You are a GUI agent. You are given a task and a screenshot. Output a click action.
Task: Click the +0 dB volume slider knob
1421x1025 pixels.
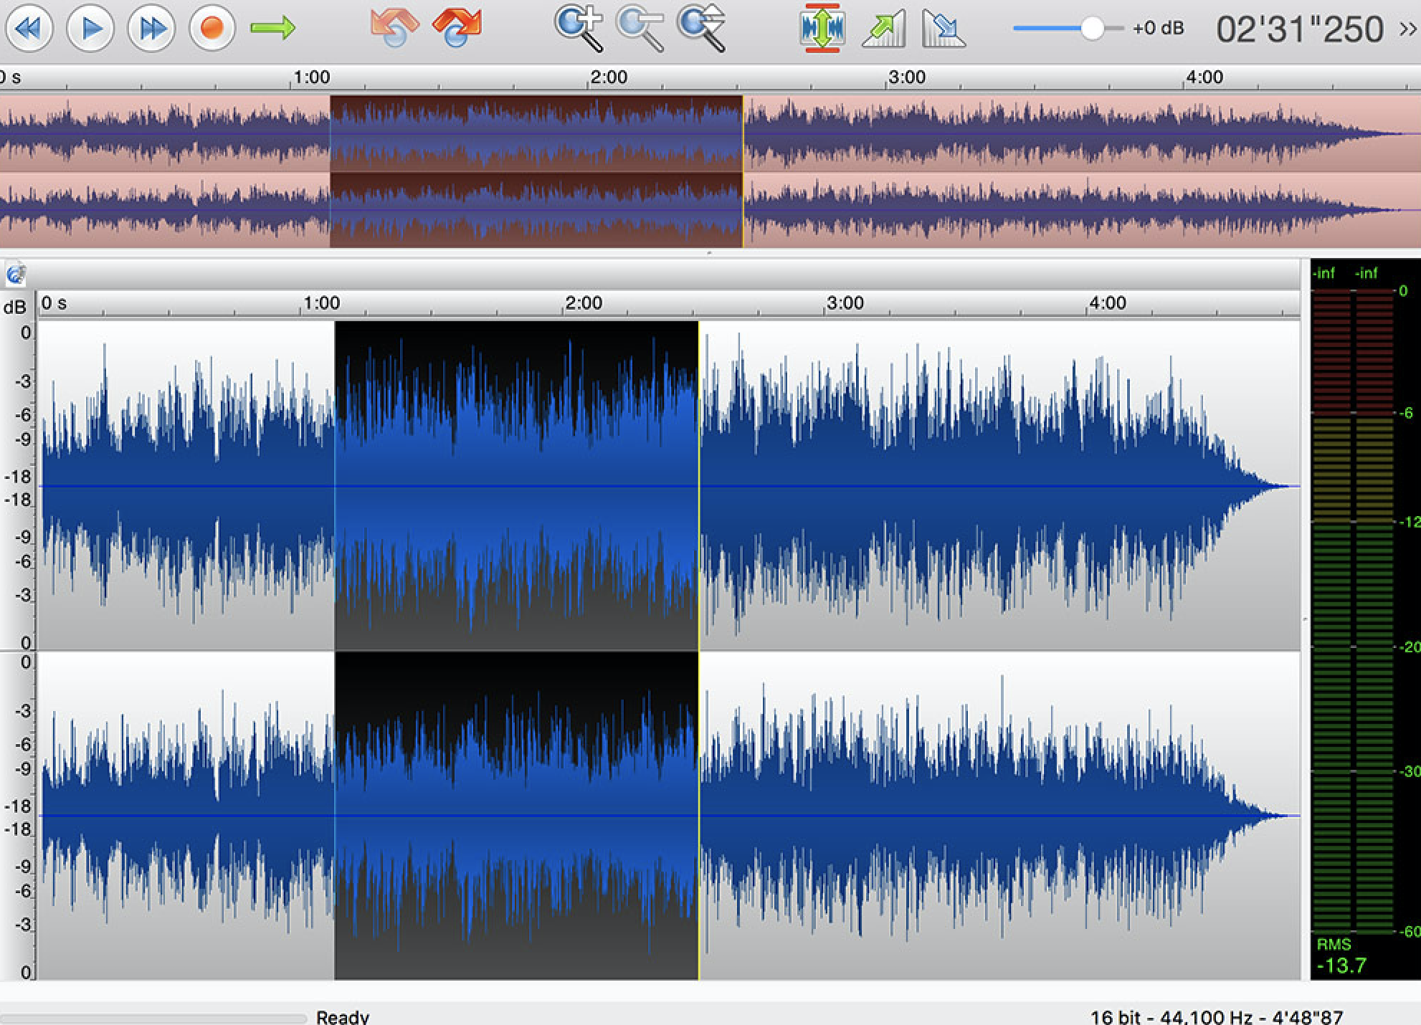(1092, 29)
